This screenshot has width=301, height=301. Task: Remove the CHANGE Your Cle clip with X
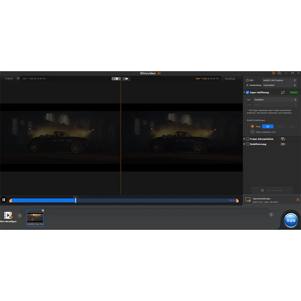click(43, 210)
